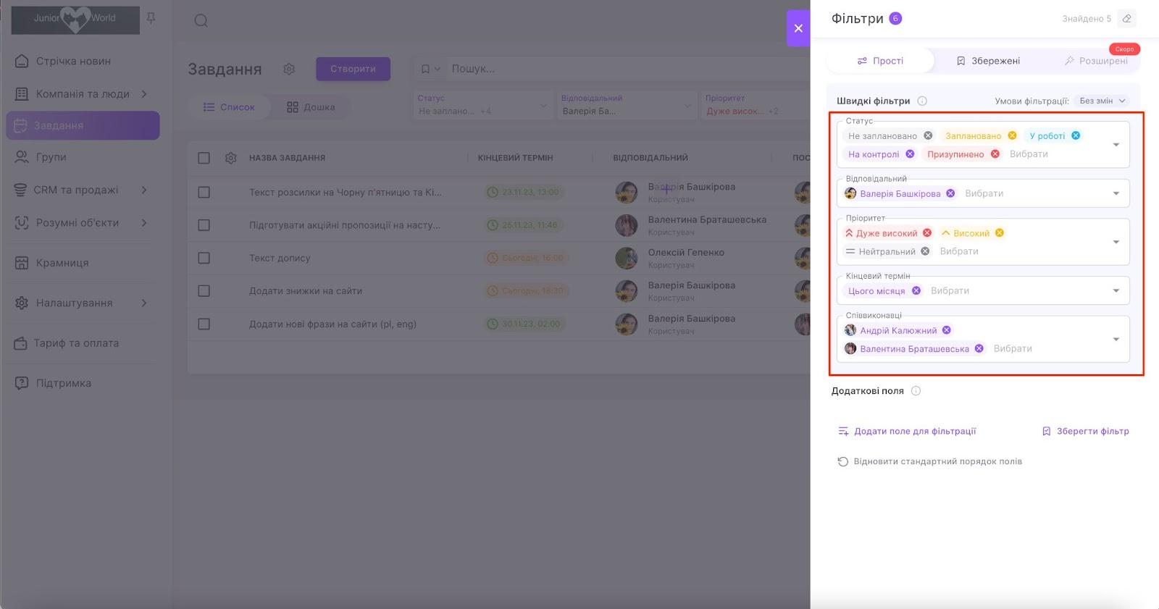
Task: Remove 'Дуже високий' priority chip
Action: (927, 233)
